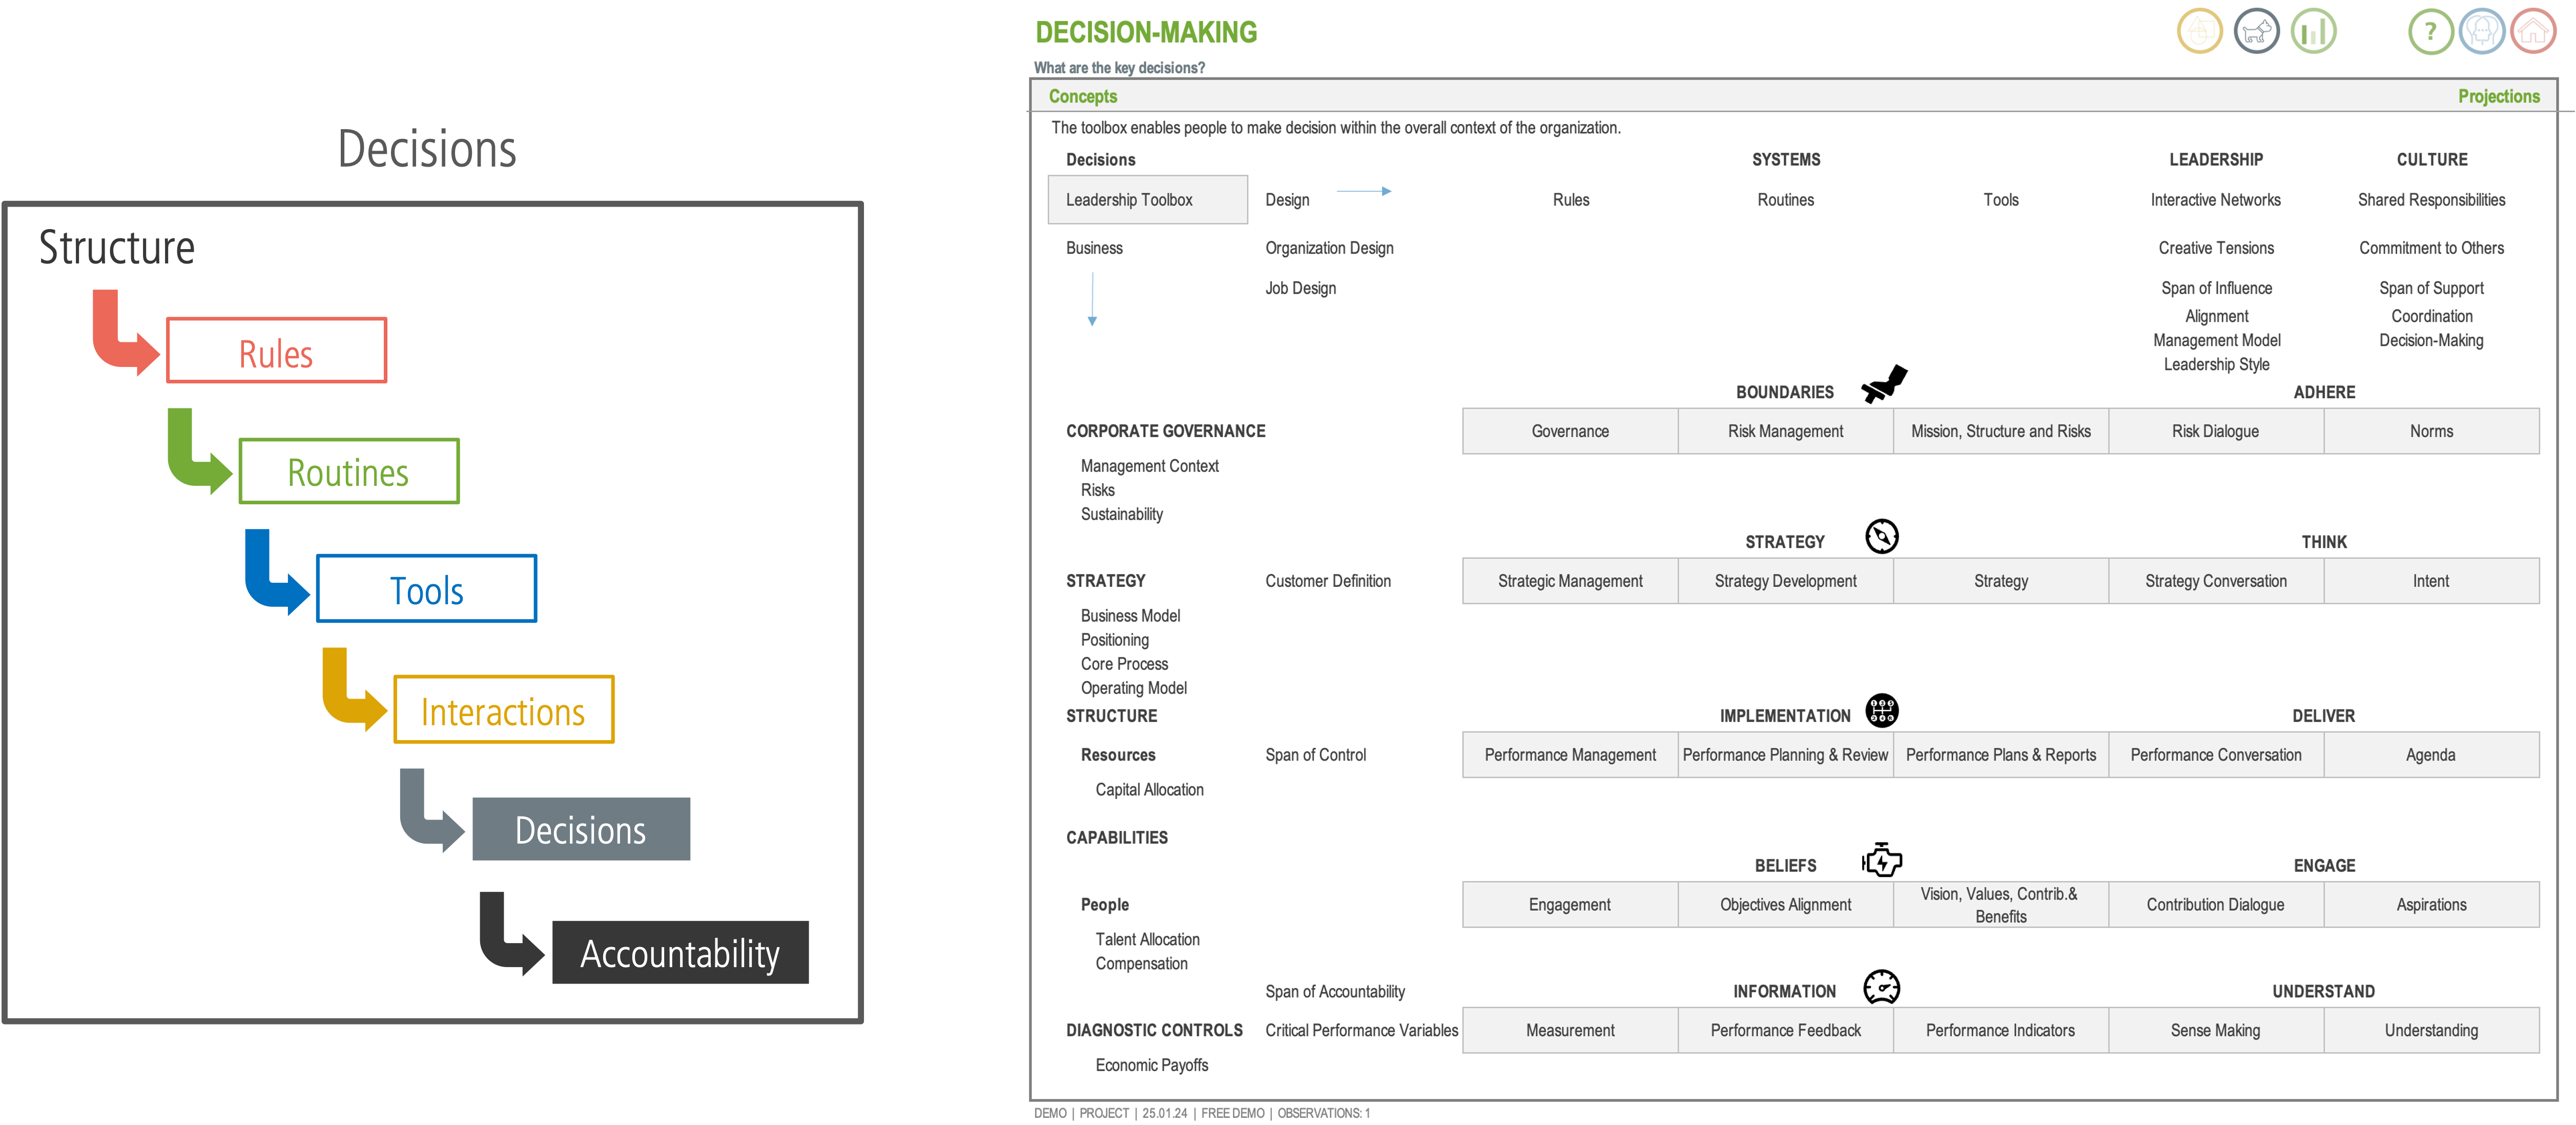Click the gray Decisions box in diagram
This screenshot has width=2576, height=1125.
[581, 829]
